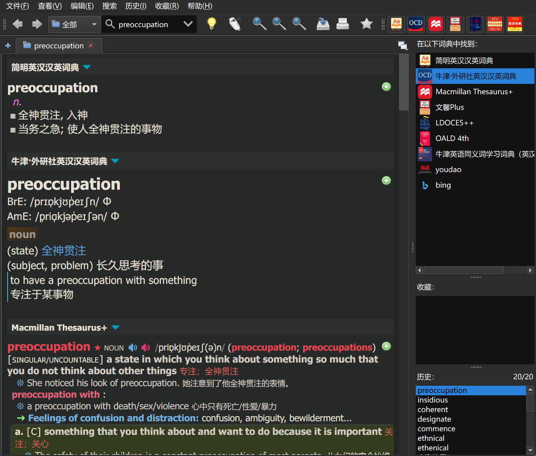Open Feelings of confusion and distraction link
The image size is (536, 456).
pos(113,418)
